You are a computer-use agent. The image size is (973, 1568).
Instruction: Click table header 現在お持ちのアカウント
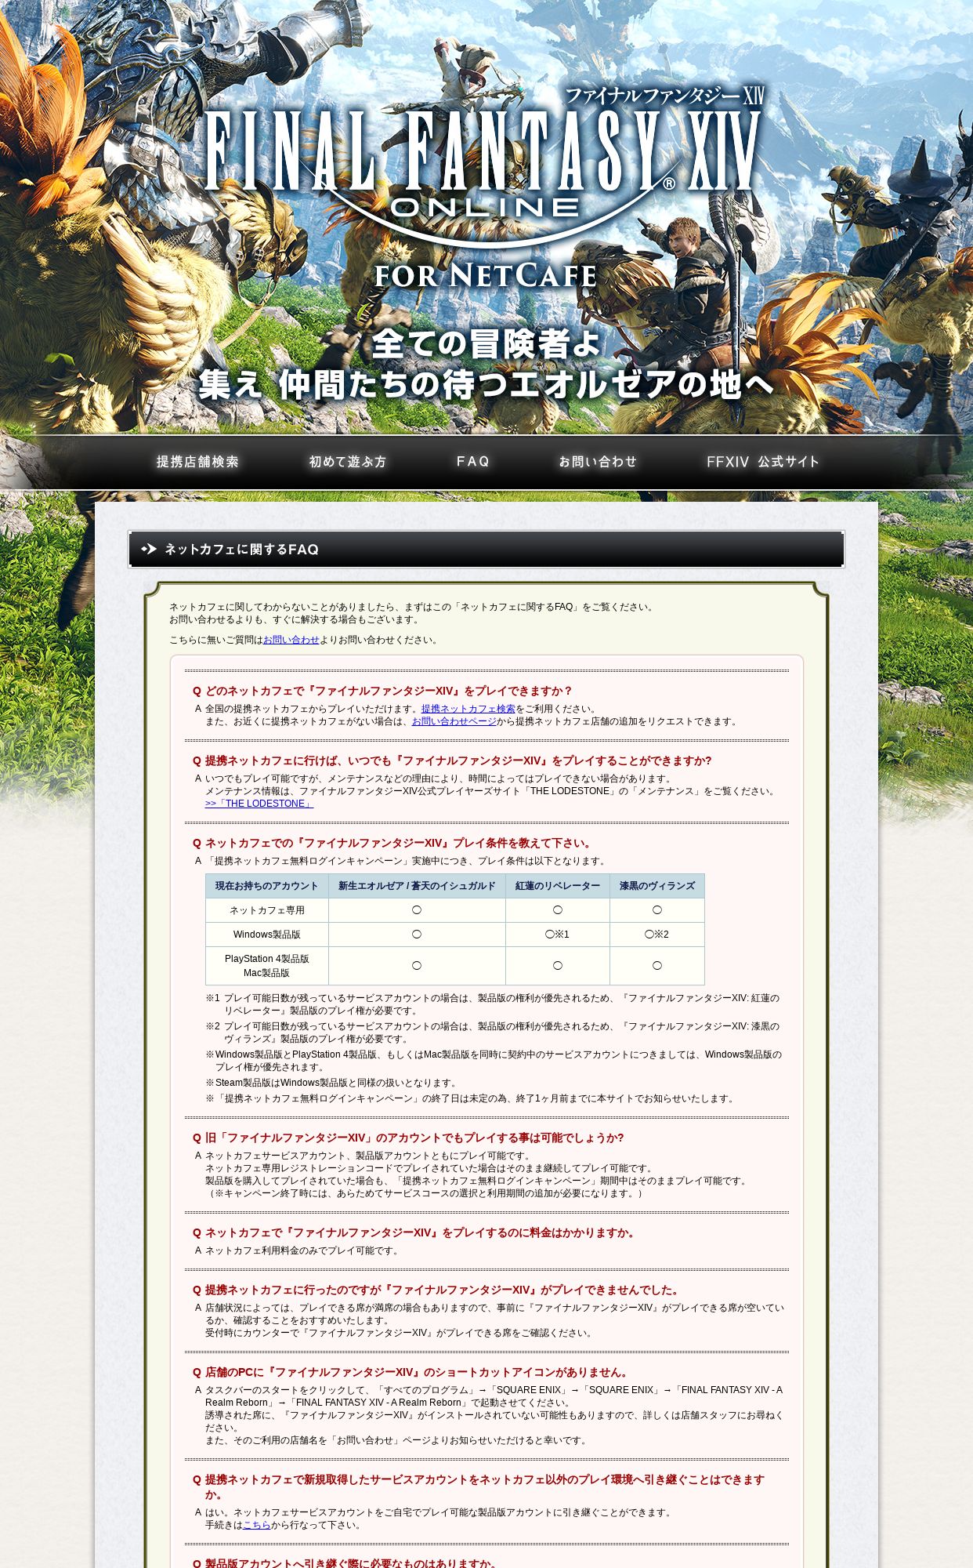[267, 886]
